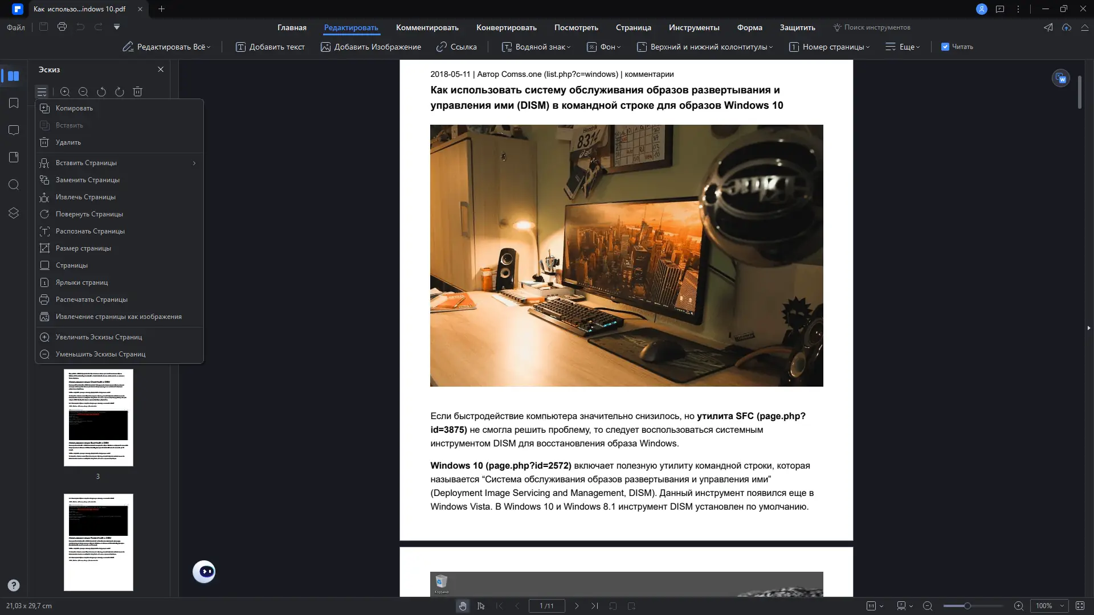Select page 3 thumbnail
The width and height of the screenshot is (1094, 615).
[98, 417]
